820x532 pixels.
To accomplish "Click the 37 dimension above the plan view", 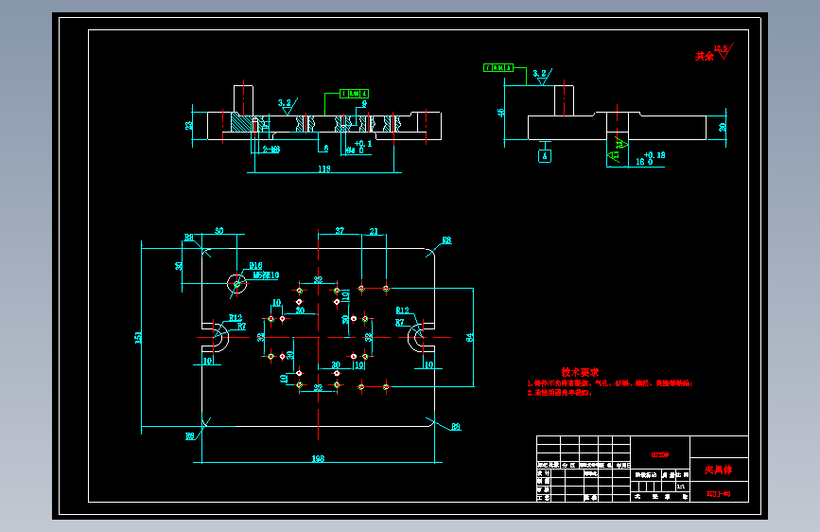I will coord(340,230).
